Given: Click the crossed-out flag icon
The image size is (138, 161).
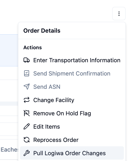Looking at the screenshot, I should click(x=27, y=113).
